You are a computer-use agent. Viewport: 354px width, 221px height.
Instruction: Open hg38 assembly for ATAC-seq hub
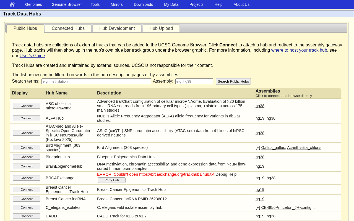(x=260, y=133)
